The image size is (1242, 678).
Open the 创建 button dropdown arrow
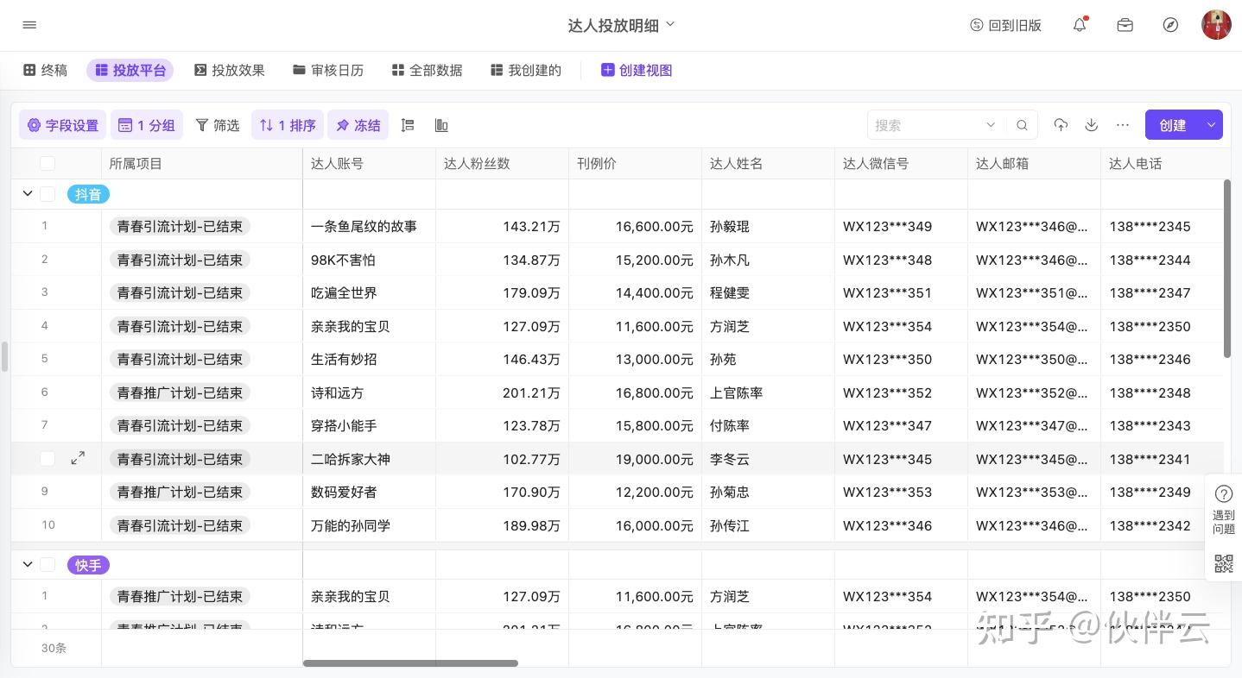tap(1211, 125)
